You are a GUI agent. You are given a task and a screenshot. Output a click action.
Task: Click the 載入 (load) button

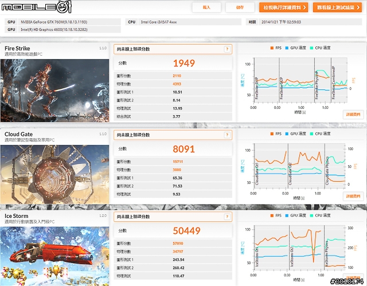coord(206,7)
